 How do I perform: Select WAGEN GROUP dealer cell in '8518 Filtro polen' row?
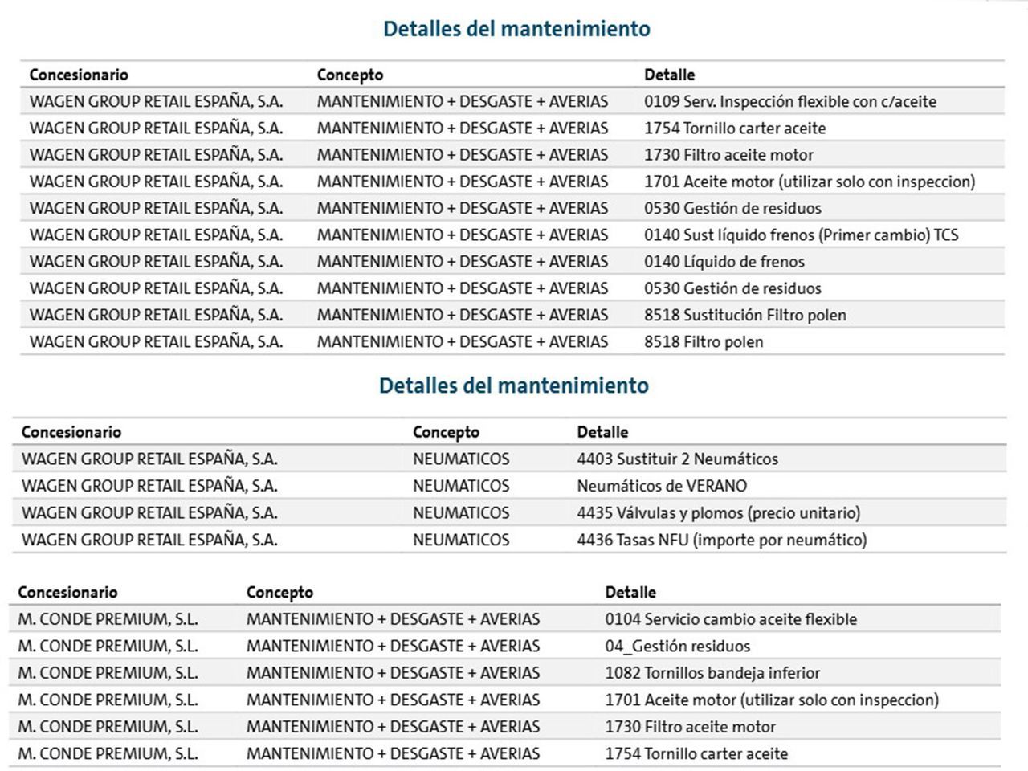(x=156, y=341)
